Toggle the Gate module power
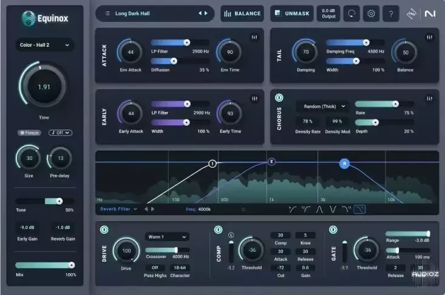 coord(333,230)
